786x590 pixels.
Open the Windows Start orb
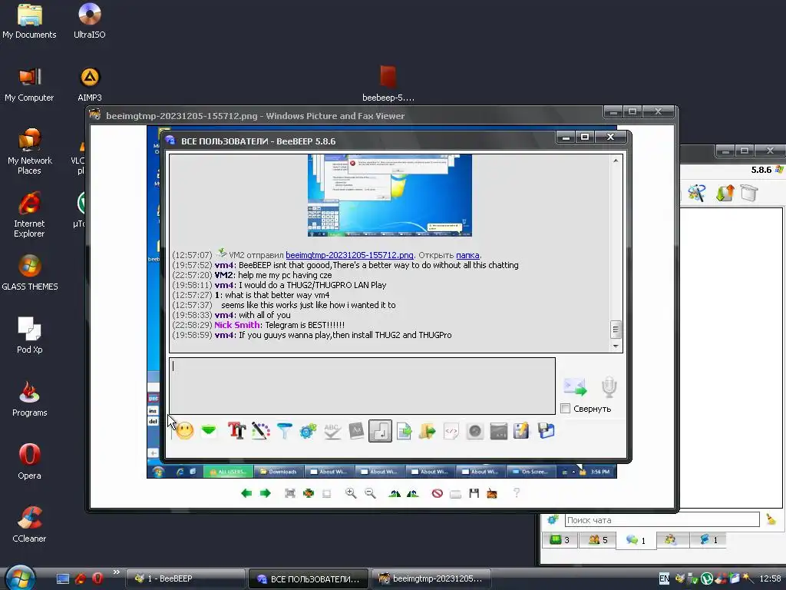tap(19, 577)
